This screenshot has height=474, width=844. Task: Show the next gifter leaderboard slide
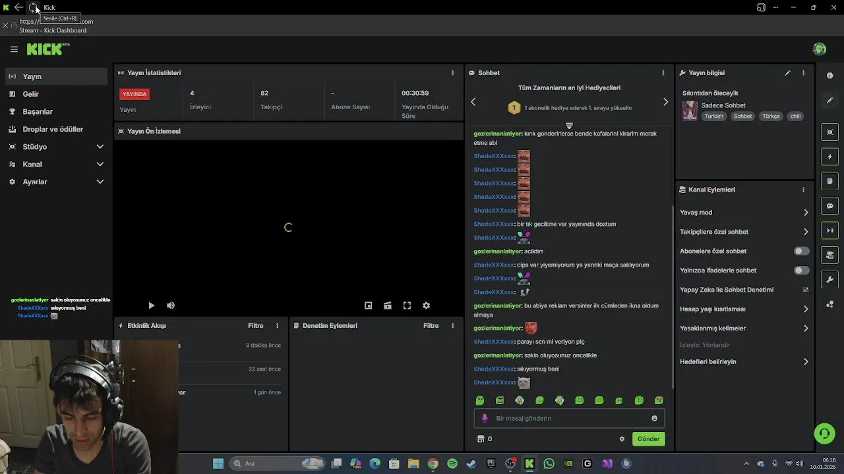coord(665,102)
